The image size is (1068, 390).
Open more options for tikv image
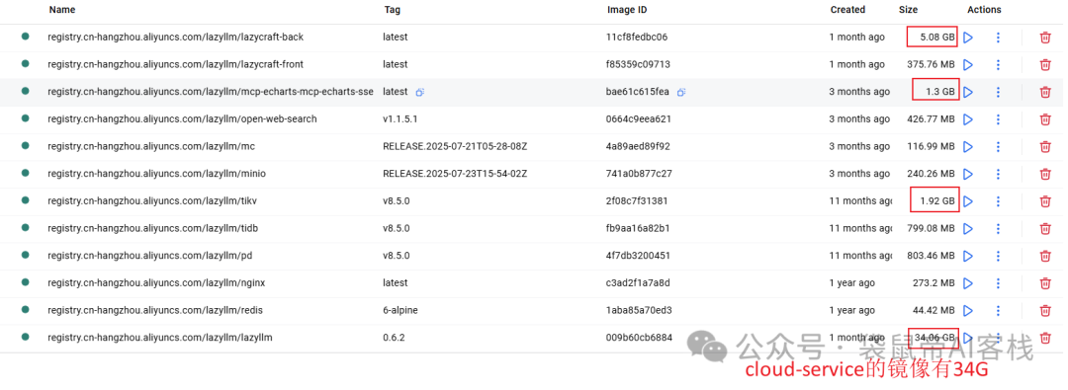click(998, 200)
